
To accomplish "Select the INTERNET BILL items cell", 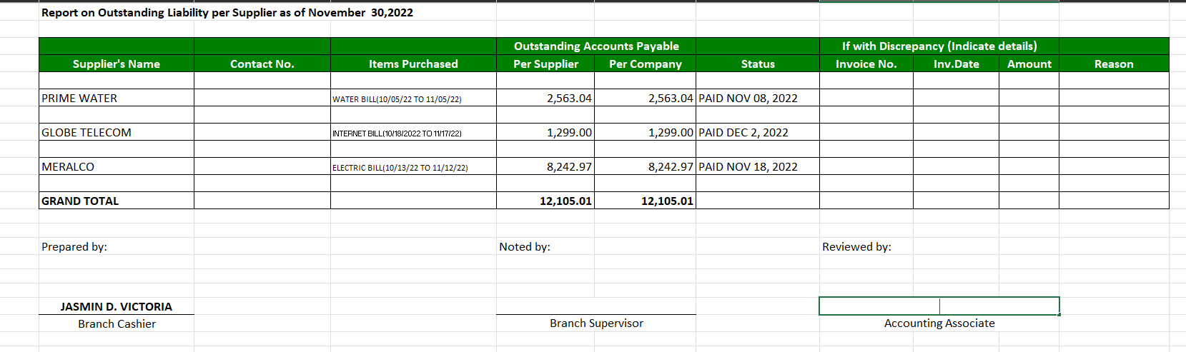I will (413, 132).
